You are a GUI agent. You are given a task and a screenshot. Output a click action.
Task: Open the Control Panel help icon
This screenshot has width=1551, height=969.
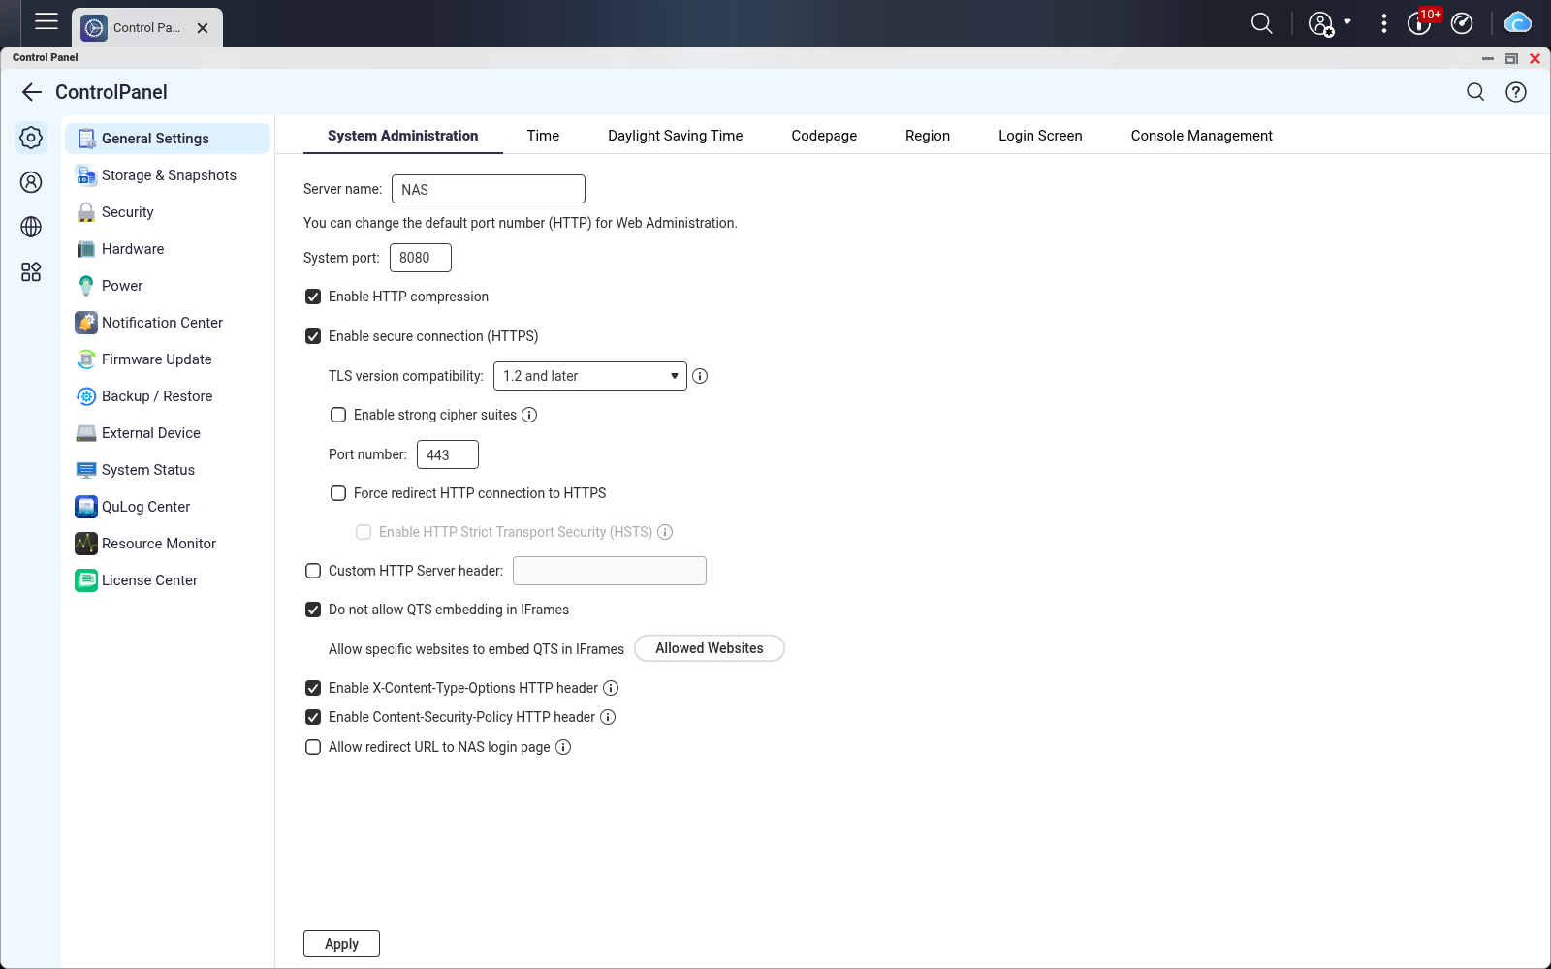[1516, 92]
